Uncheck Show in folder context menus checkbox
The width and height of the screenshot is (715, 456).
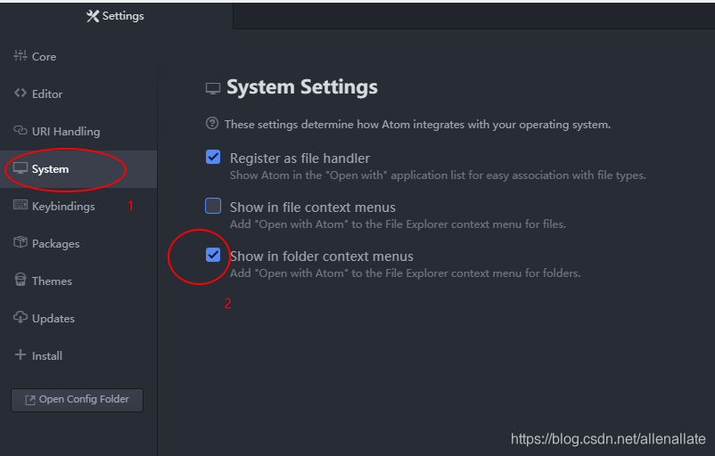pyautogui.click(x=213, y=255)
